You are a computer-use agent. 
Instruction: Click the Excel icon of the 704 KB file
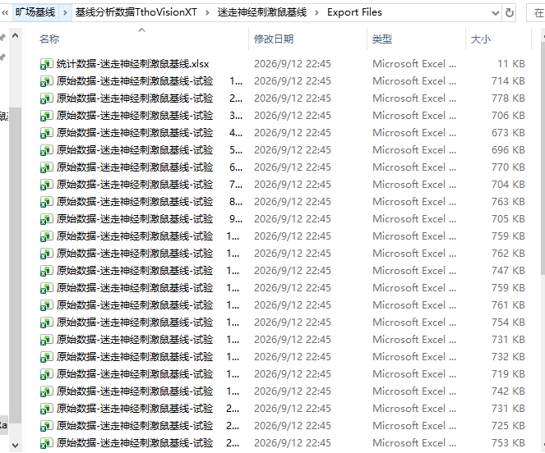46,185
